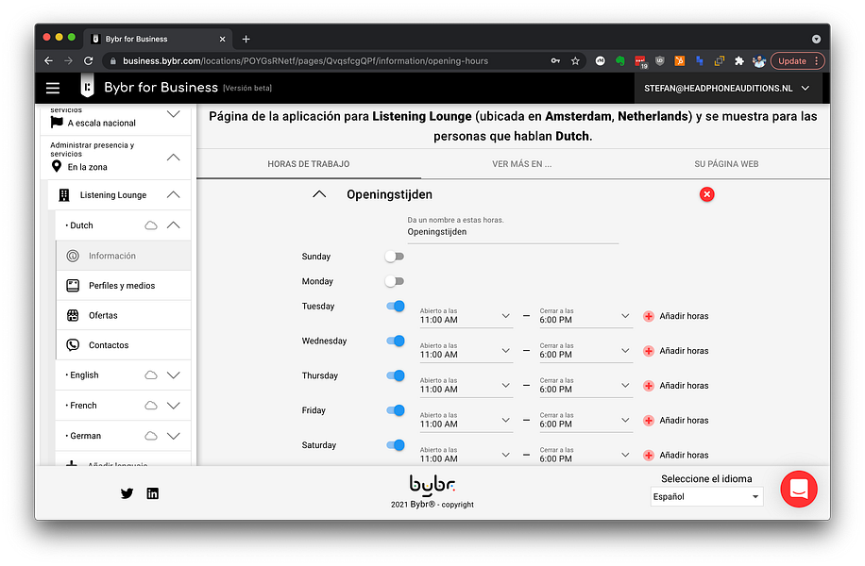Reload the current page
This screenshot has height=566, width=865.
pos(88,61)
